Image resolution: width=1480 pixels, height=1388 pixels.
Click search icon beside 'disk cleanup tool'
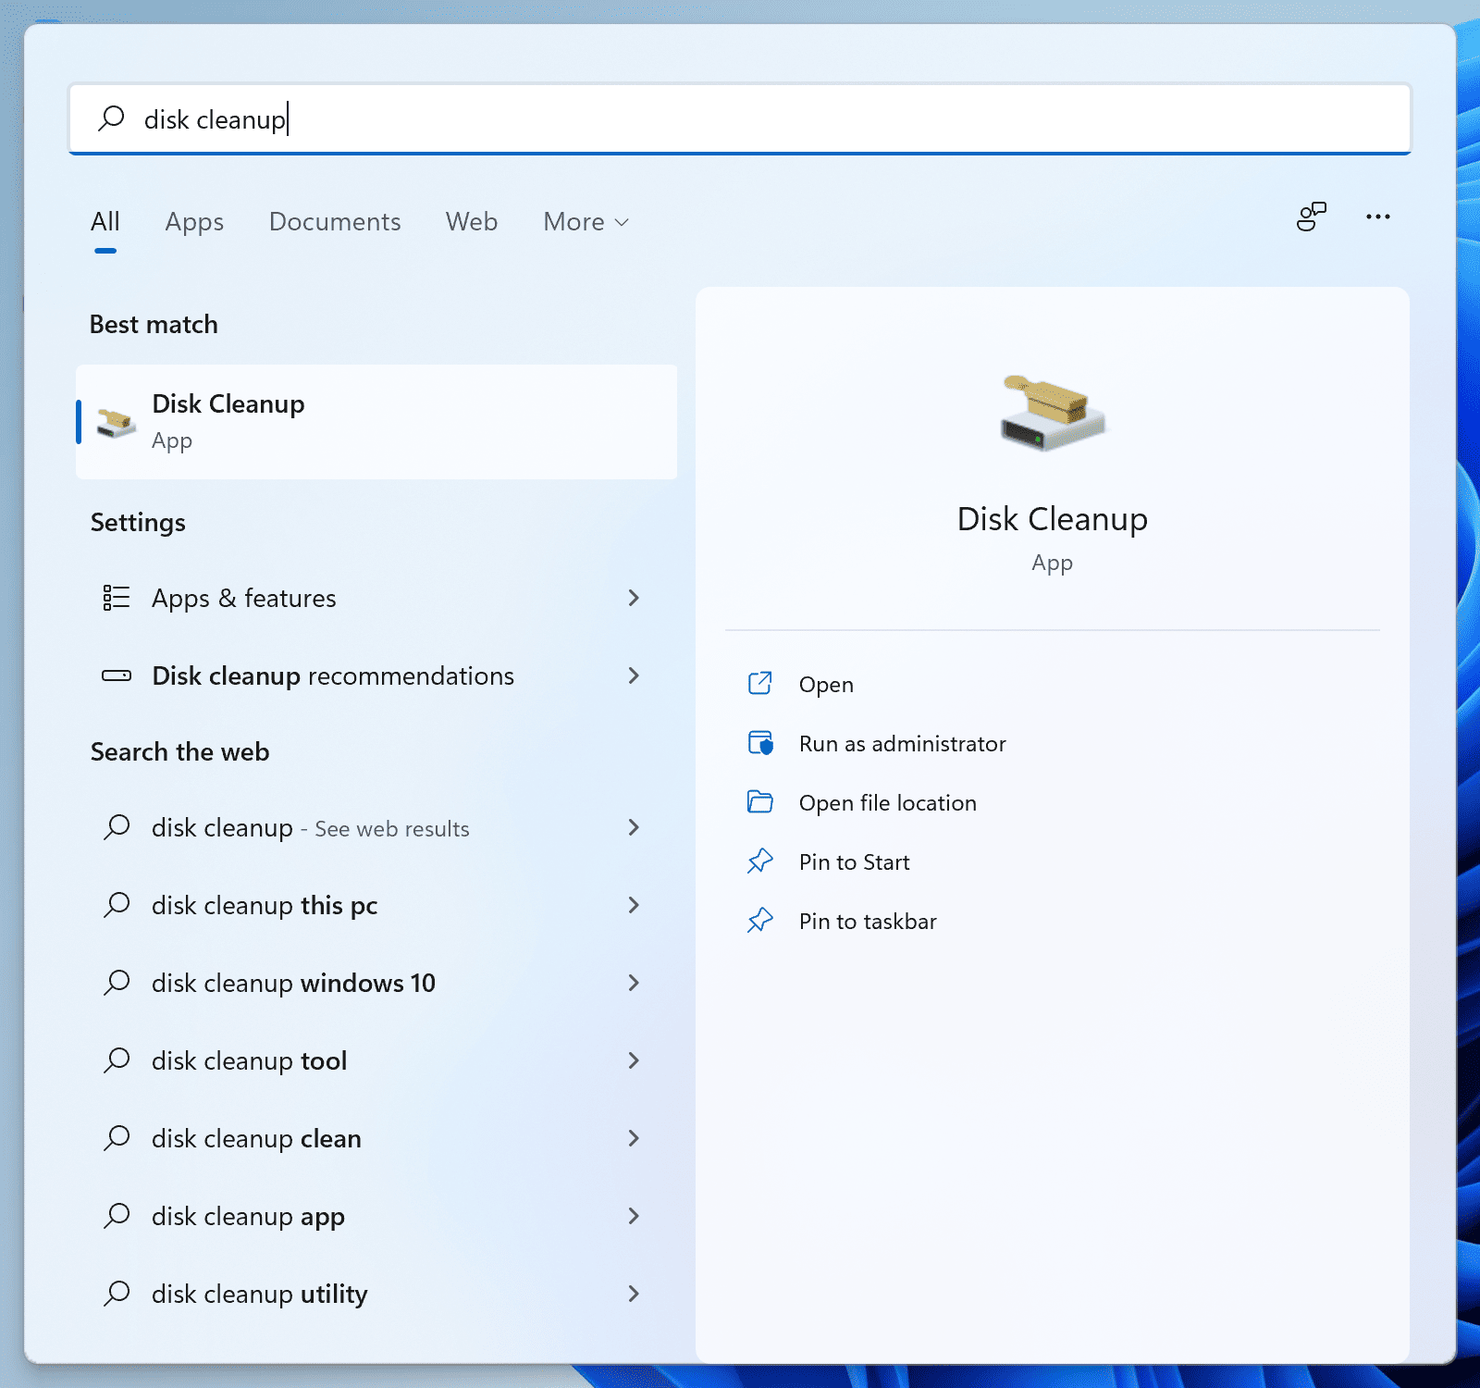pos(117,1060)
